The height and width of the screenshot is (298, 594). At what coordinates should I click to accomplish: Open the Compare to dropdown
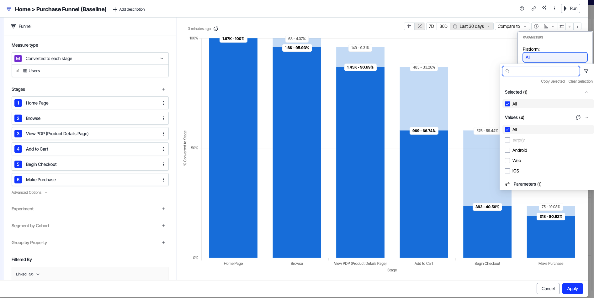click(512, 26)
